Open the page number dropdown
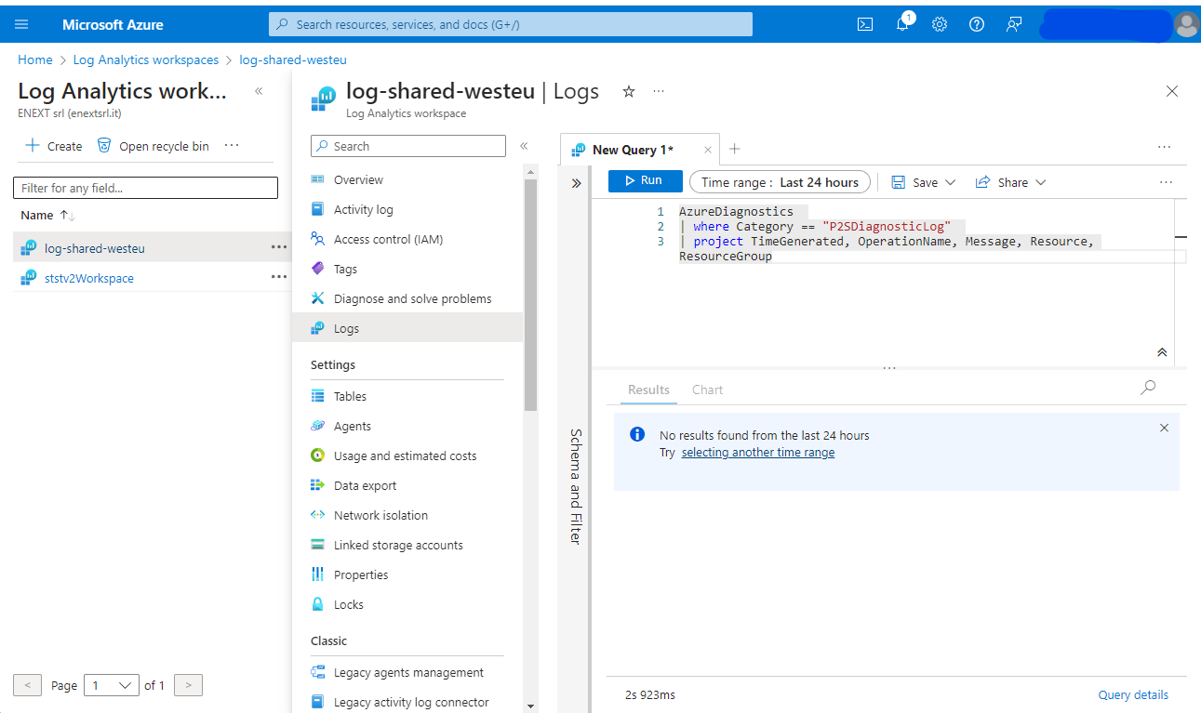Image resolution: width=1201 pixels, height=713 pixels. [112, 685]
